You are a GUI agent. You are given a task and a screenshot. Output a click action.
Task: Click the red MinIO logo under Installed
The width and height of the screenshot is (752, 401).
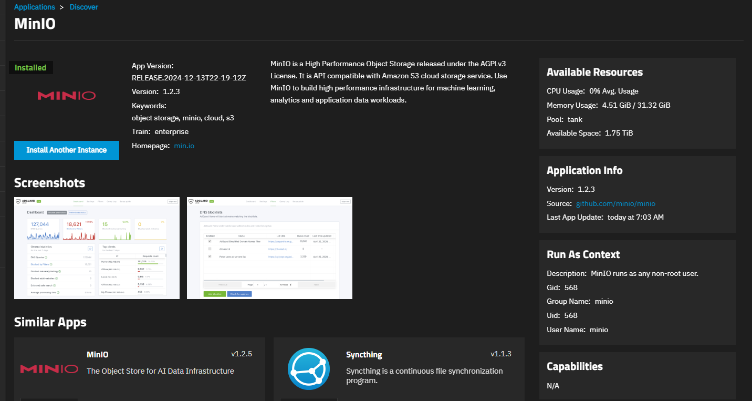[x=67, y=96]
